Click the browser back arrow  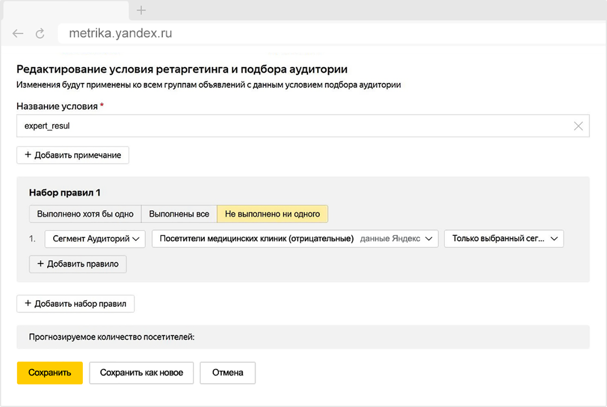18,33
